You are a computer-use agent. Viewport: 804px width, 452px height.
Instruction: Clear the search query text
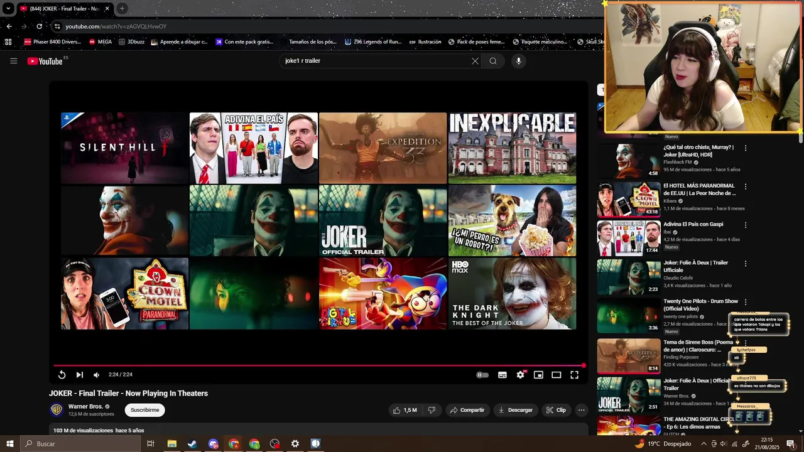pos(475,61)
